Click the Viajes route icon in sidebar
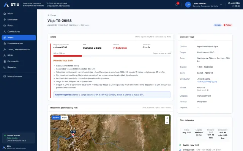 (5, 37)
